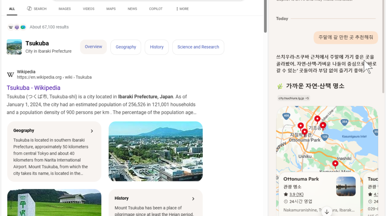
Task: Click the city.tsuchiura.lg.jp source chip
Action: (x=291, y=98)
